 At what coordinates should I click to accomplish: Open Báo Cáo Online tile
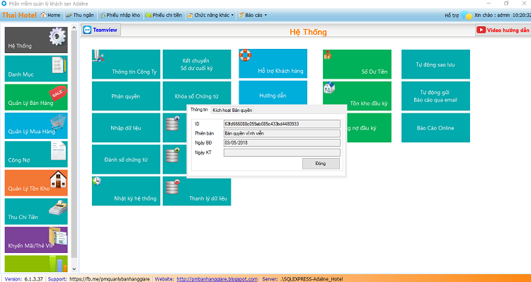(435, 128)
